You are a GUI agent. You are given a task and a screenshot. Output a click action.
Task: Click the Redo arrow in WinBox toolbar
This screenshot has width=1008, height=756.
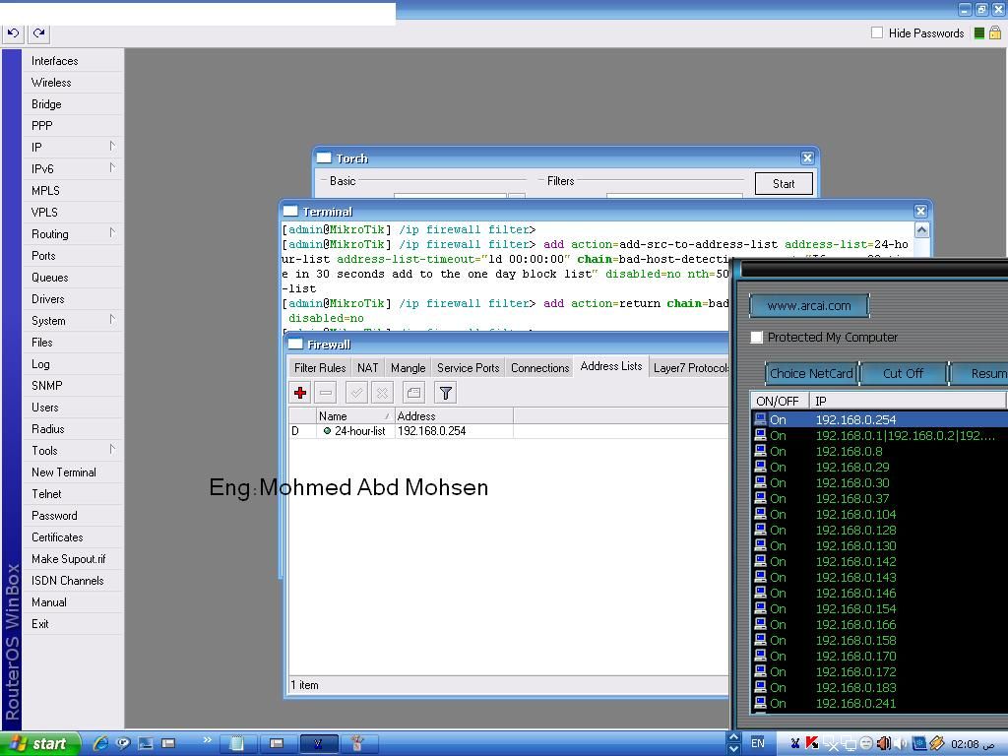tap(39, 32)
